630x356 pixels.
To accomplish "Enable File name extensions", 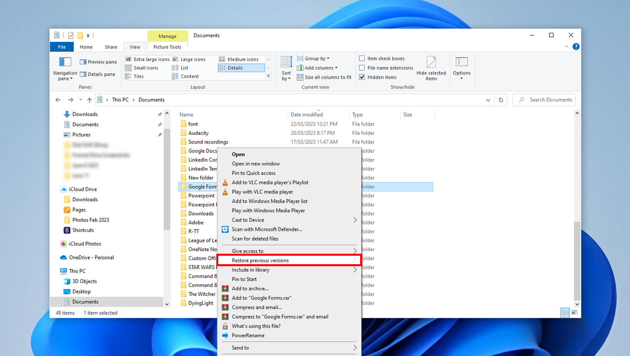I will point(362,68).
